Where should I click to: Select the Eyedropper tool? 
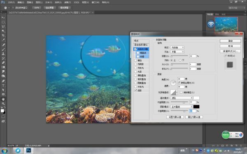pyautogui.click(x=3, y=40)
